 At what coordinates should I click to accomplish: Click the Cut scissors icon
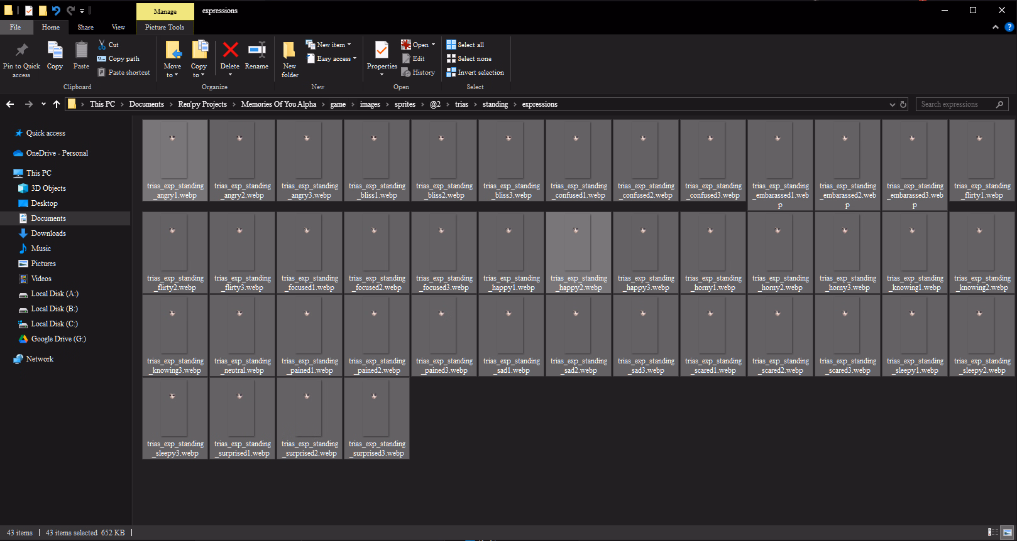point(102,45)
